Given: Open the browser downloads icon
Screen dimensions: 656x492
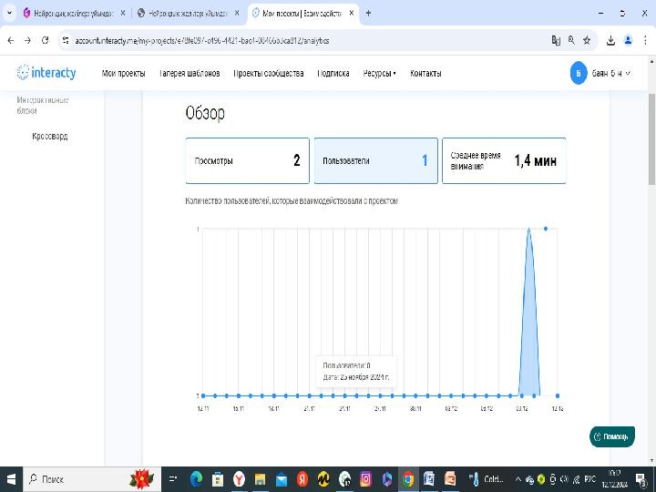Looking at the screenshot, I should coord(610,40).
